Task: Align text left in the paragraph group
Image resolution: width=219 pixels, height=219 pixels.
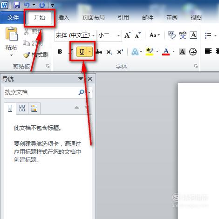Action: 208,51
